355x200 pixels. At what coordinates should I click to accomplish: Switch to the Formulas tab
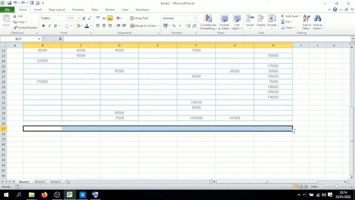(x=78, y=10)
